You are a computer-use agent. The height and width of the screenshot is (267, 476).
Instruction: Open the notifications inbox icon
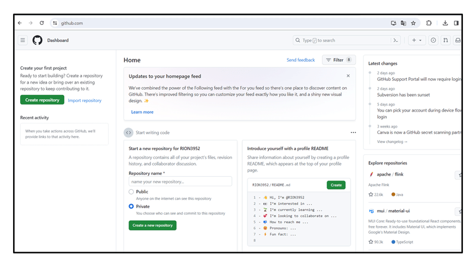[458, 40]
